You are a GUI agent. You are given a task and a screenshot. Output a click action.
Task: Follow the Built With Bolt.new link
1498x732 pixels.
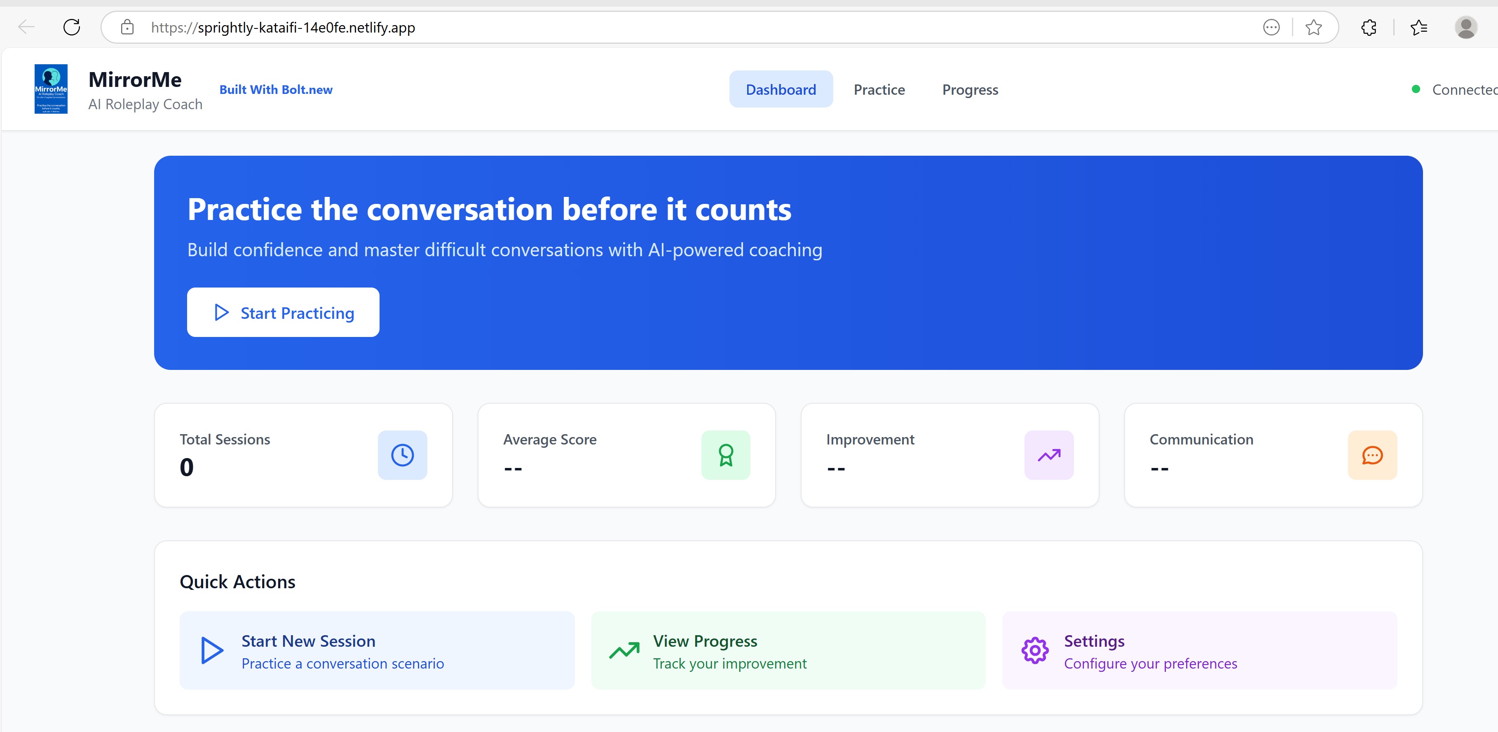276,89
